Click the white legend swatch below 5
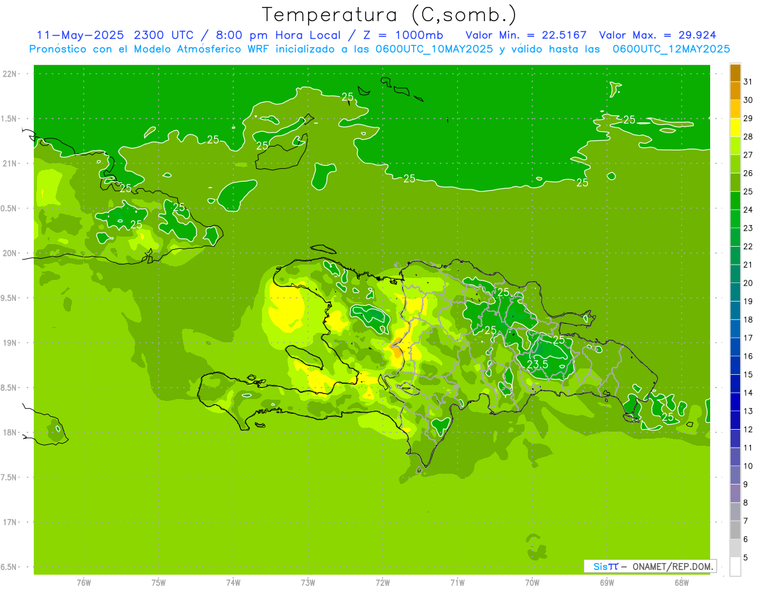Image resolution: width=765 pixels, height=591 pixels. pyautogui.click(x=735, y=567)
